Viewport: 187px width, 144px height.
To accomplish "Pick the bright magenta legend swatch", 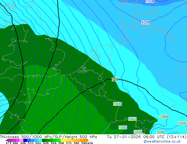I will 18,140.
